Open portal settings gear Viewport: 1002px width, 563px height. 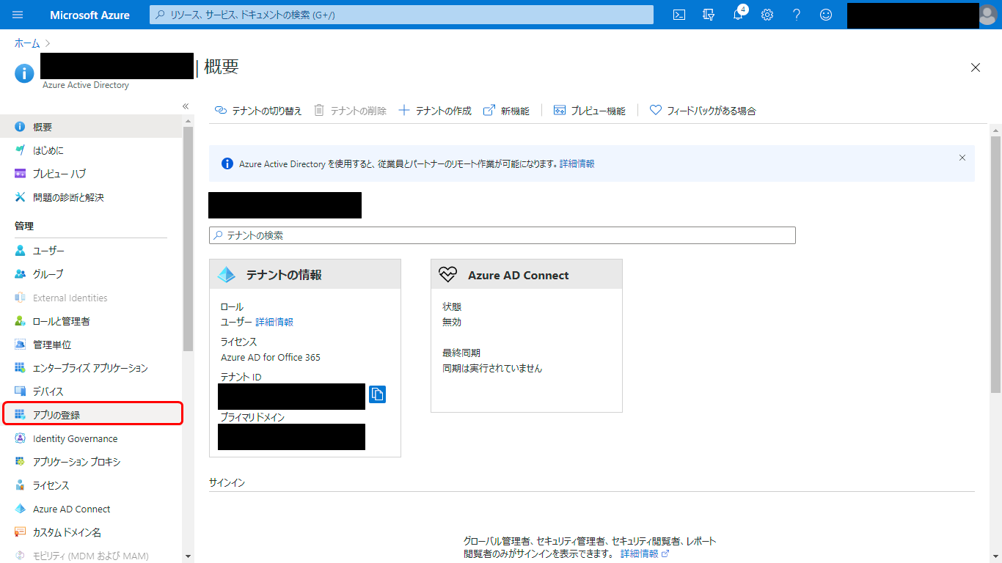767,15
